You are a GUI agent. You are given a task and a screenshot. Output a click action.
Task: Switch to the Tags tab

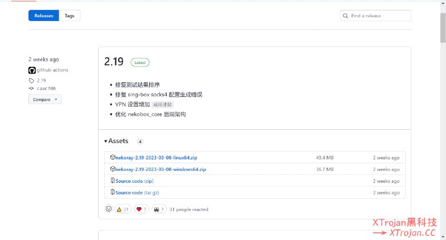(70, 16)
